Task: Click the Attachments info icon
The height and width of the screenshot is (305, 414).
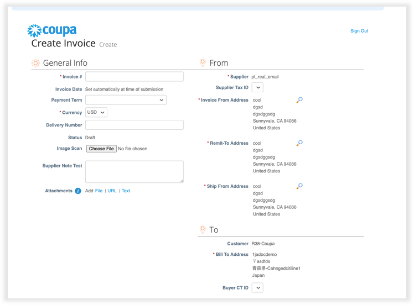Action: (78, 191)
